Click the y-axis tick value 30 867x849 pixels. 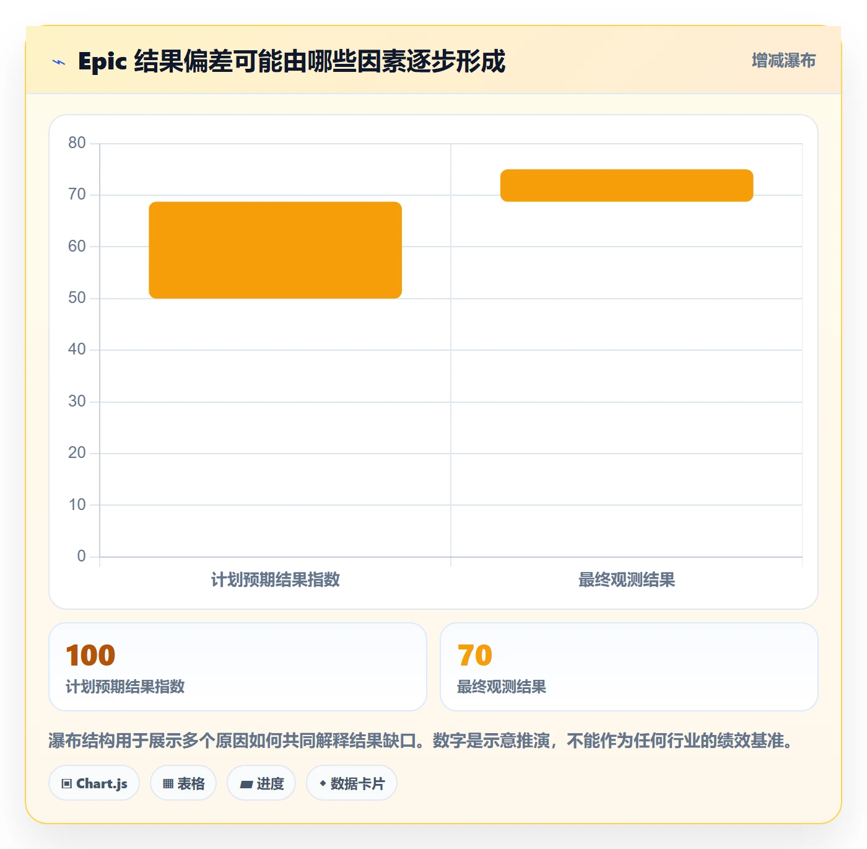coord(77,402)
